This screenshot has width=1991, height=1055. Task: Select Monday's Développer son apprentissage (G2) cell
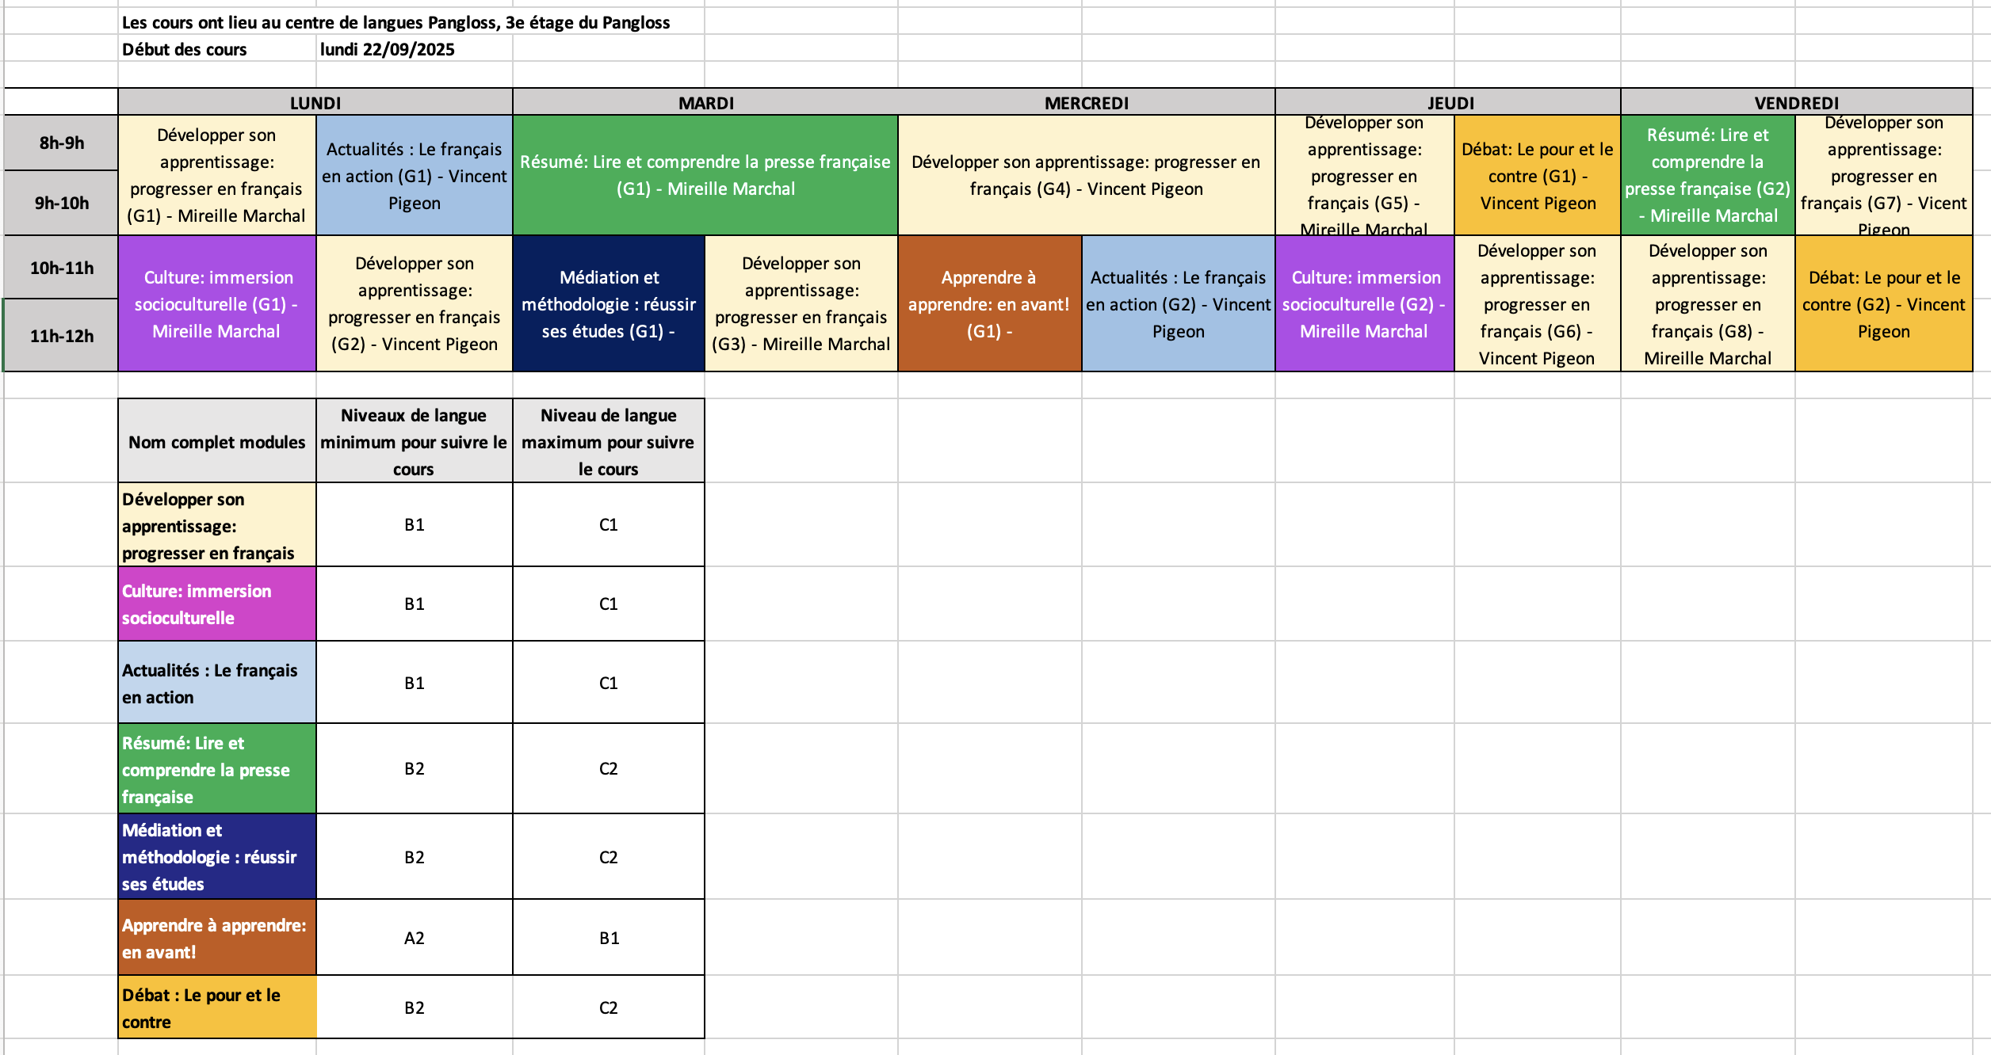tap(415, 303)
